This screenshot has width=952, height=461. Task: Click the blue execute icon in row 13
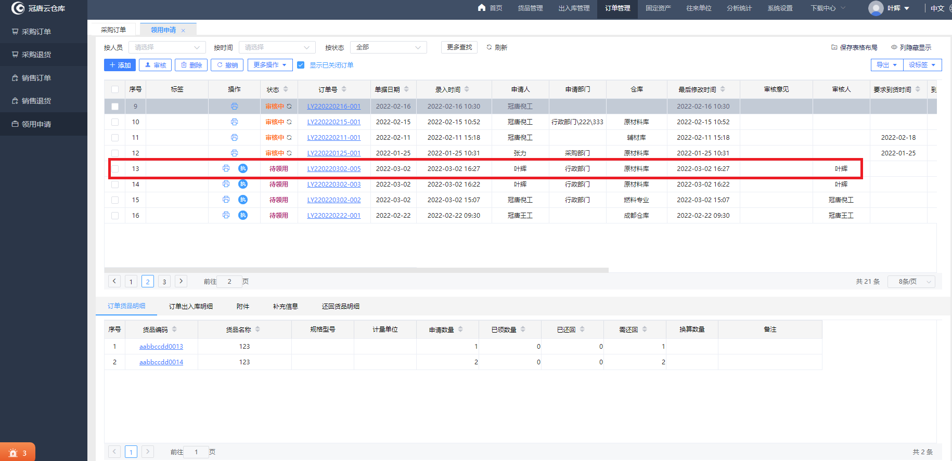point(243,168)
